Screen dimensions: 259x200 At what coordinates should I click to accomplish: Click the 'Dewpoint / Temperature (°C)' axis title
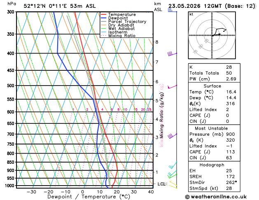point(89,197)
